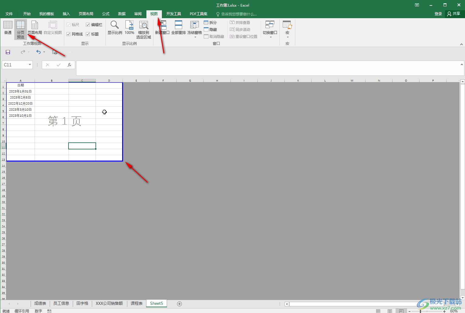Screen dimensions: 465x313
Task: Switch to the 插入 Insert tab
Action: 66,14
